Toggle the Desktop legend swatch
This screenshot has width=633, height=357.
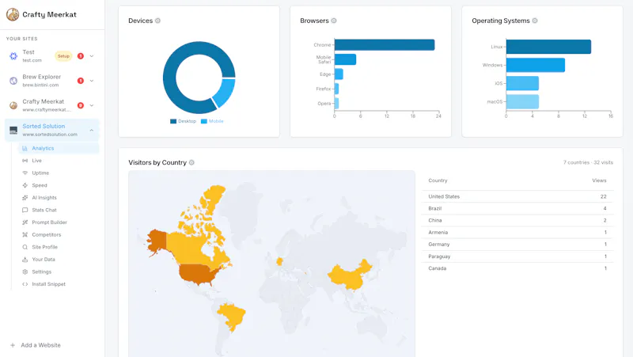[173, 121]
